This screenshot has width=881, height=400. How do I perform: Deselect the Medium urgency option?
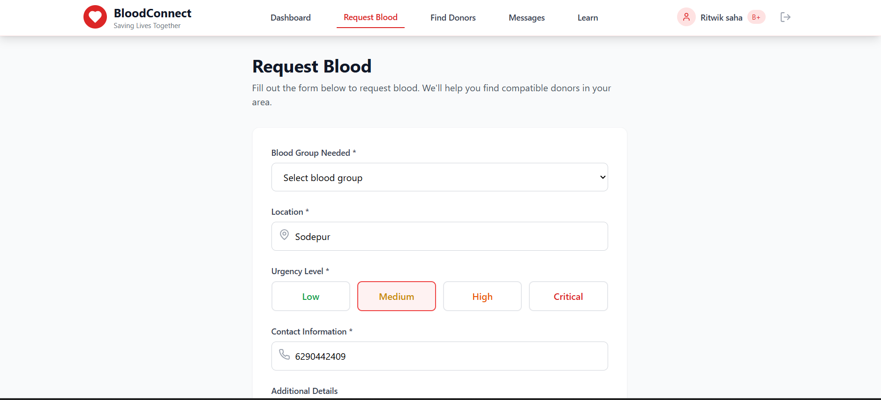(396, 296)
